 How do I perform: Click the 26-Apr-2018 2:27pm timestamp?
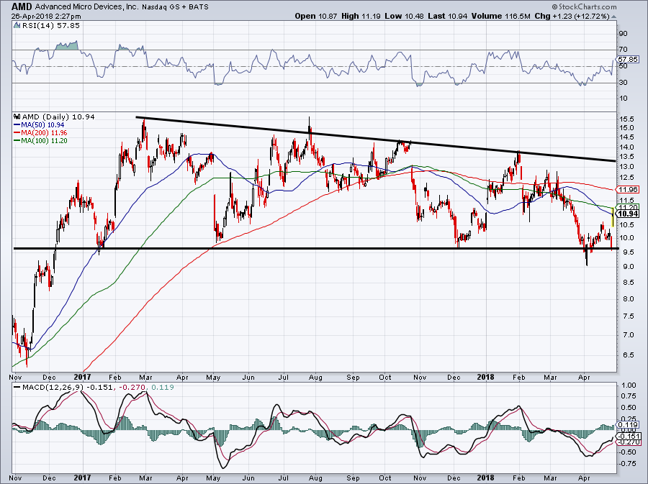(x=46, y=17)
